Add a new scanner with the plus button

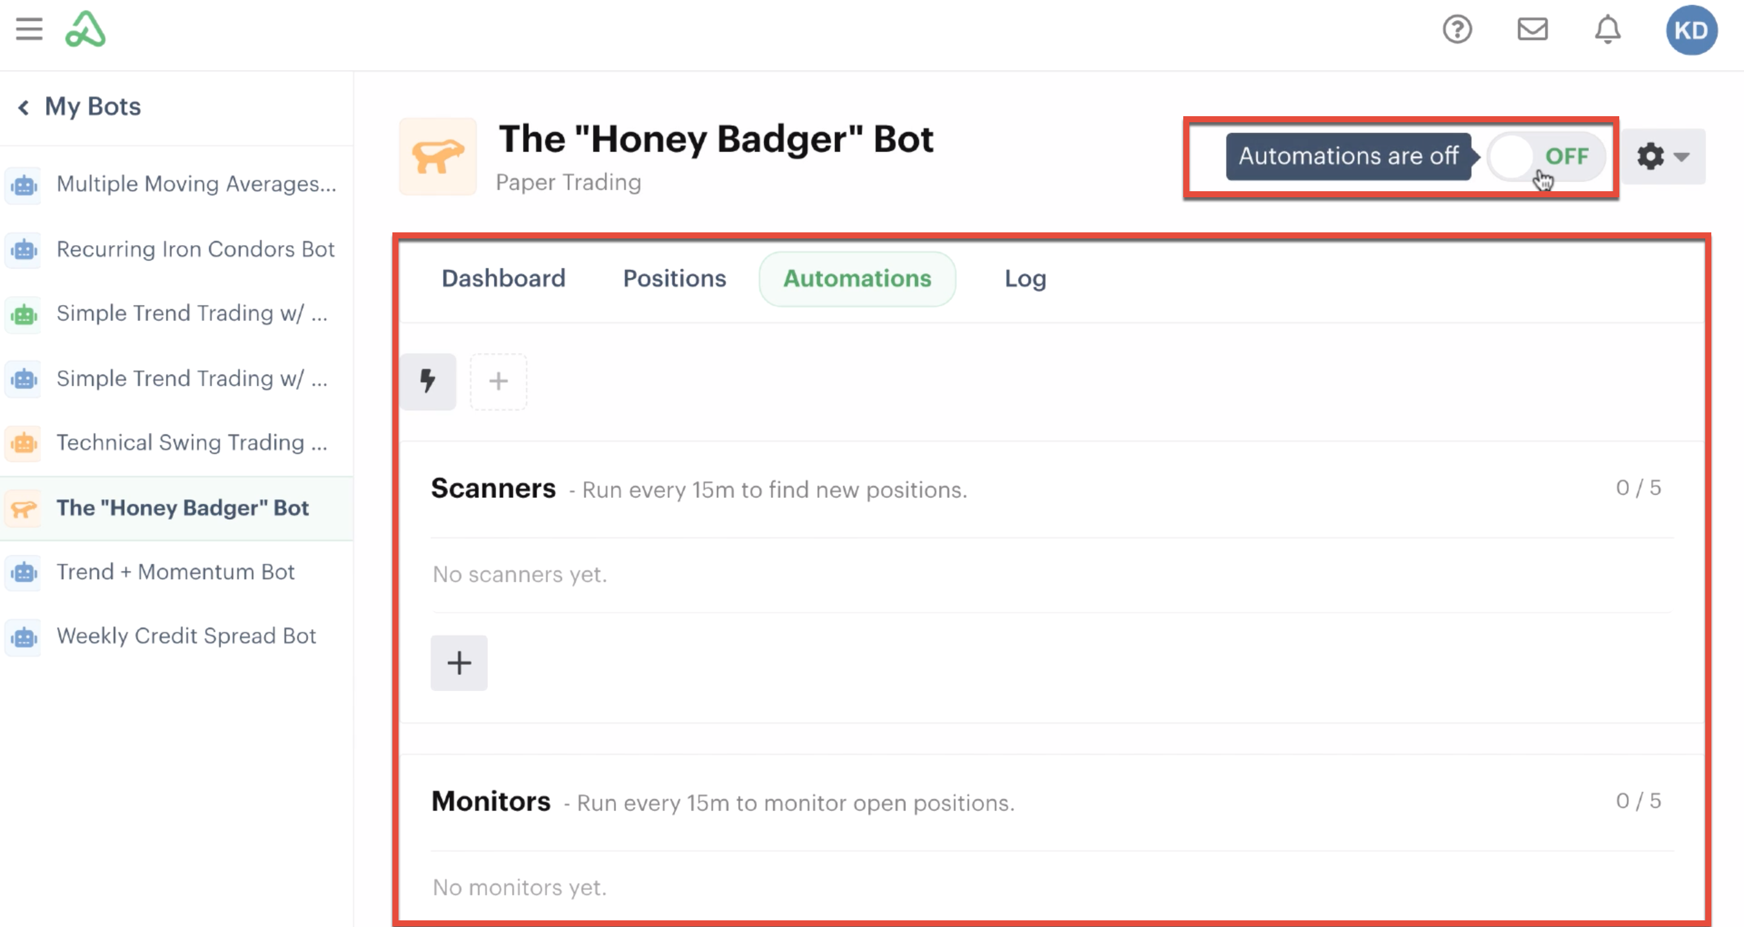(459, 663)
